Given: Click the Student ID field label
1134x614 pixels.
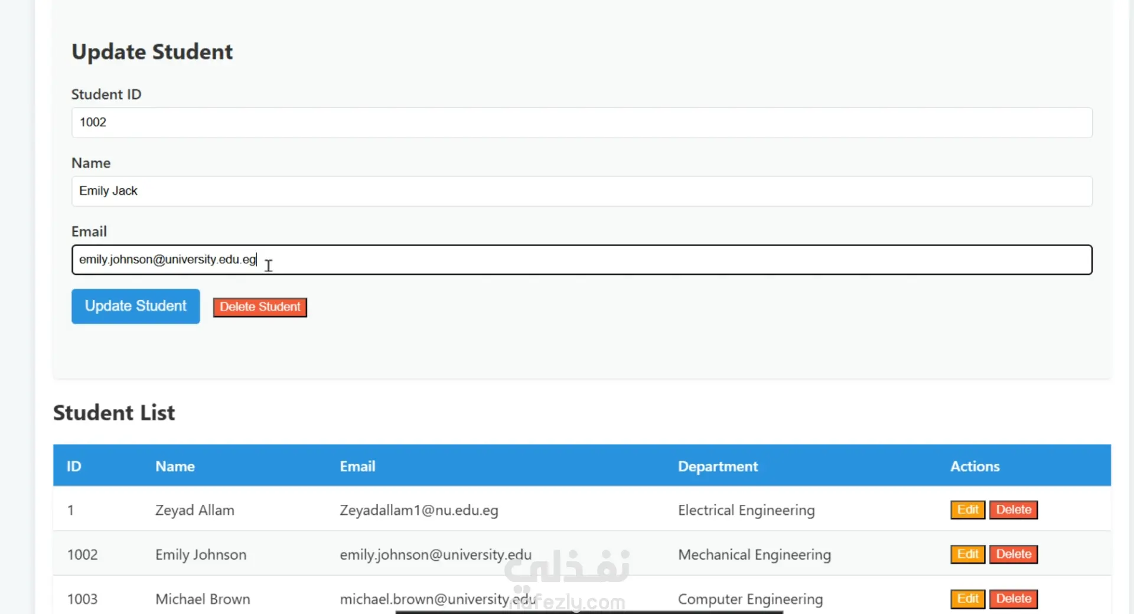Looking at the screenshot, I should (x=106, y=94).
